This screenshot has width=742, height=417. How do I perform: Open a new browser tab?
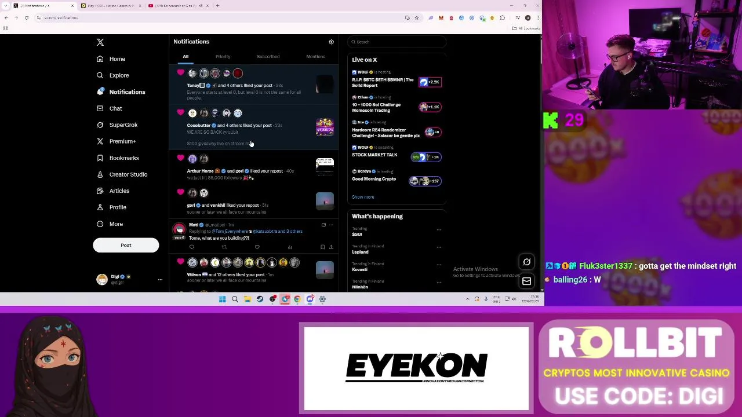click(x=217, y=6)
